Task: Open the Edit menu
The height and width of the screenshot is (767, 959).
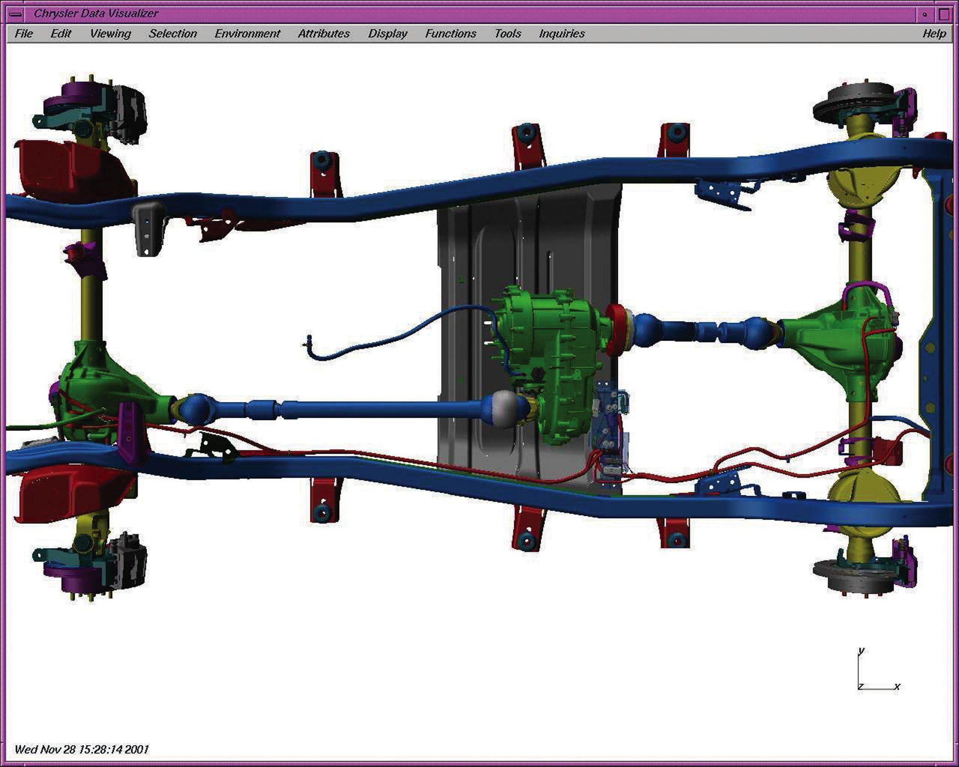Action: pos(61,34)
